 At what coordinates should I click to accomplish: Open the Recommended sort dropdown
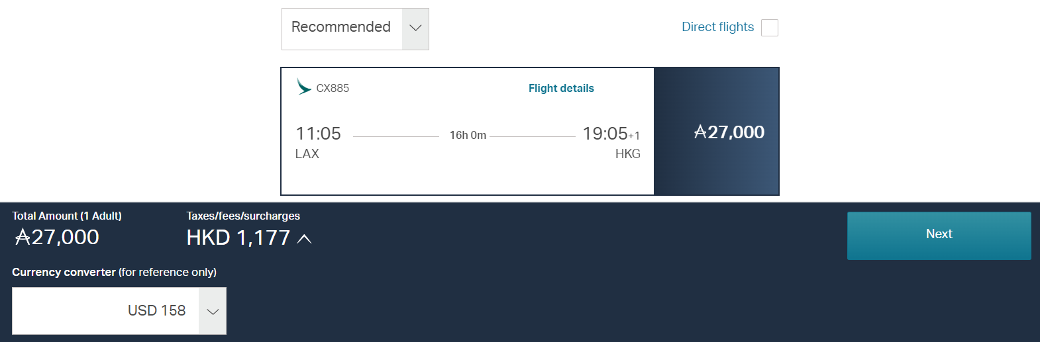coord(355,29)
